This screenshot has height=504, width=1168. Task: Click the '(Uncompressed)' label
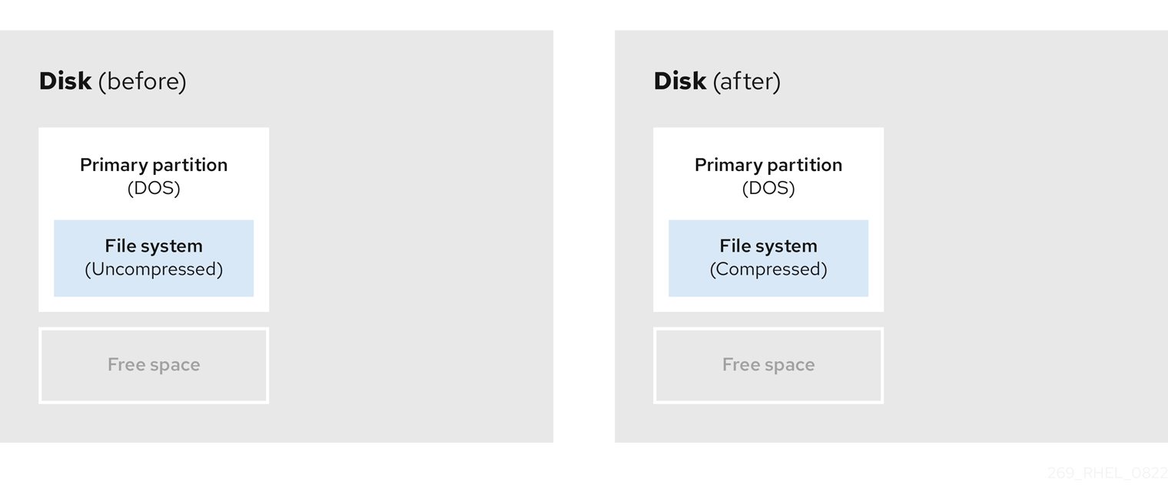click(154, 269)
